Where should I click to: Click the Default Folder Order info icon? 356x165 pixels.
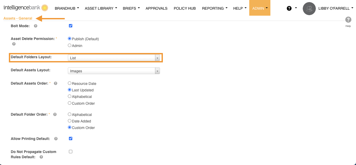[55, 114]
